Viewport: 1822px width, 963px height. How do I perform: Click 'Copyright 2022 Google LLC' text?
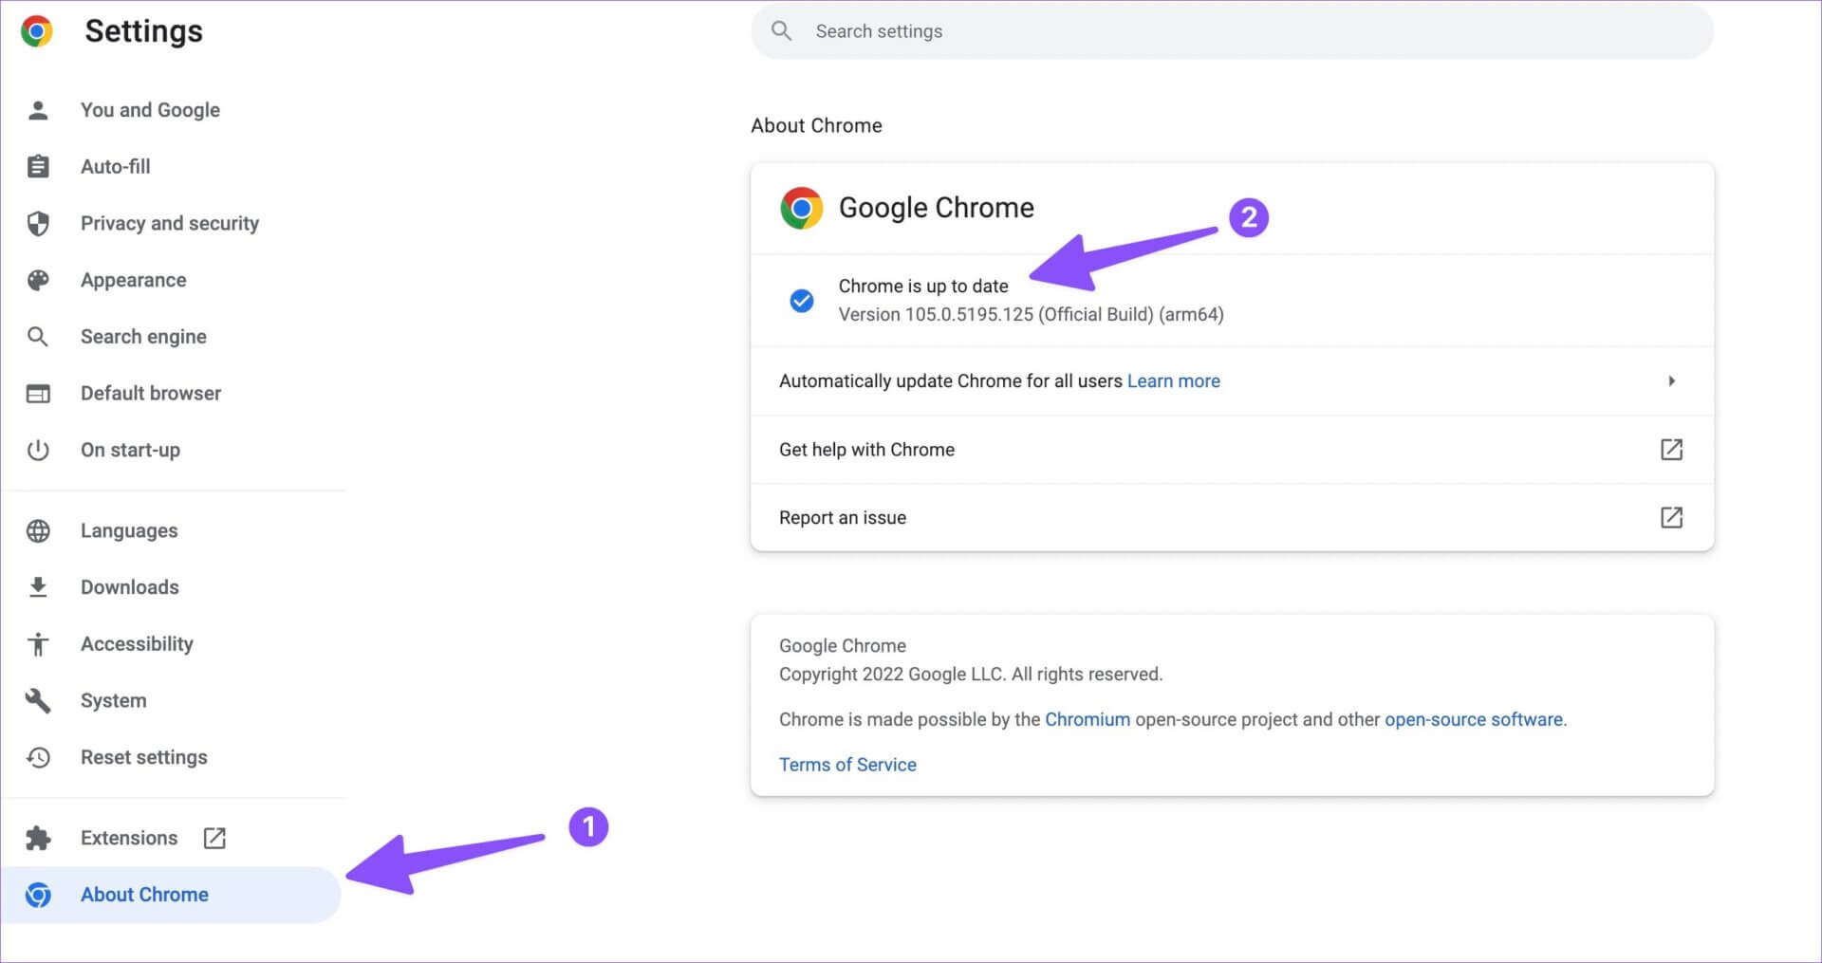coord(971,675)
